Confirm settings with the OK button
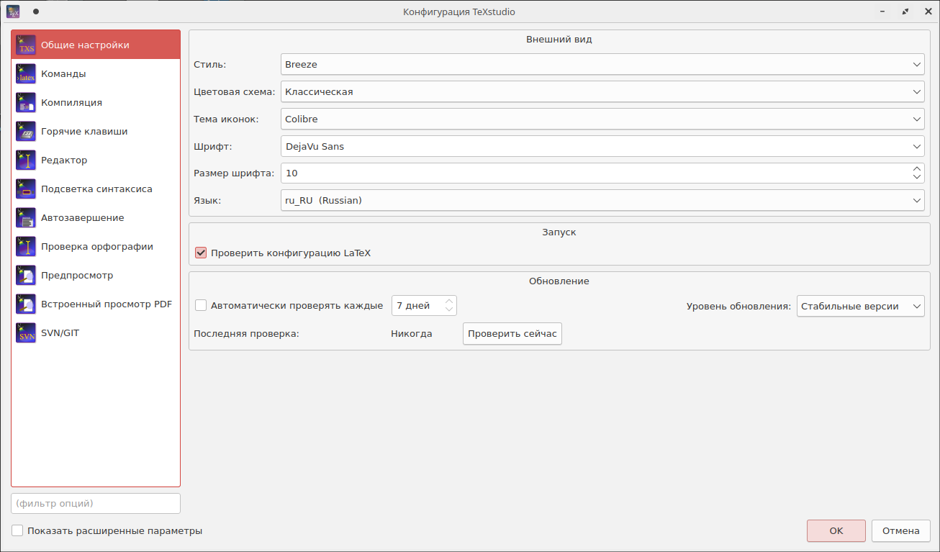 (x=836, y=530)
